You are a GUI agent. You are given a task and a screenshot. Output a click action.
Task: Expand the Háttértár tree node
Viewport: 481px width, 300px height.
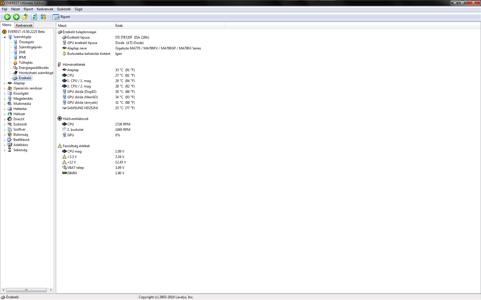5,109
